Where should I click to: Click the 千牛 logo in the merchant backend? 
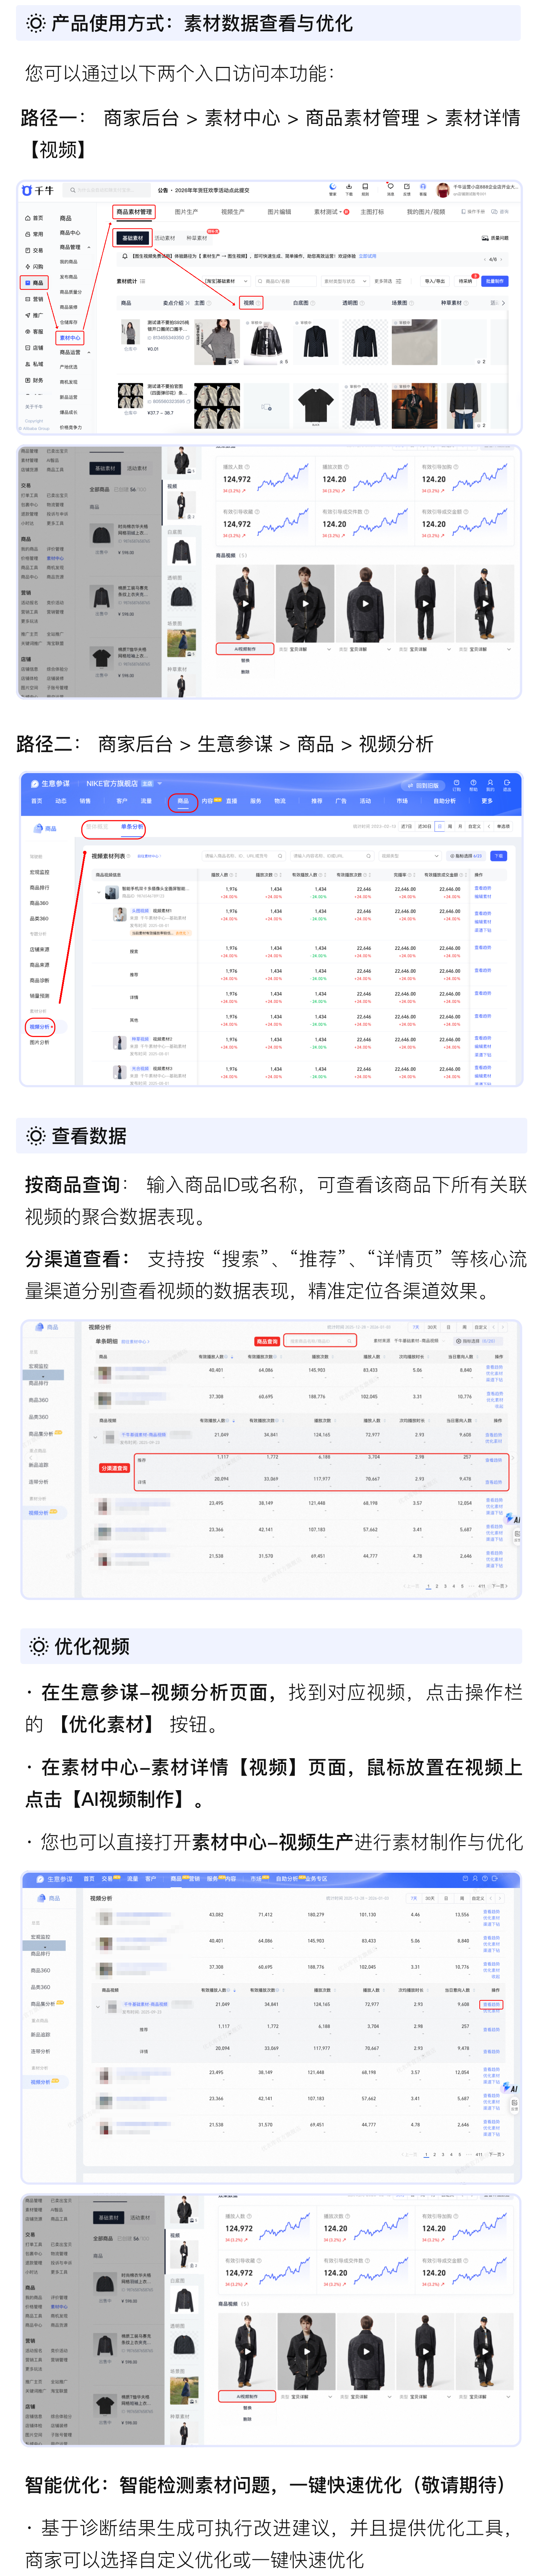pyautogui.click(x=38, y=190)
